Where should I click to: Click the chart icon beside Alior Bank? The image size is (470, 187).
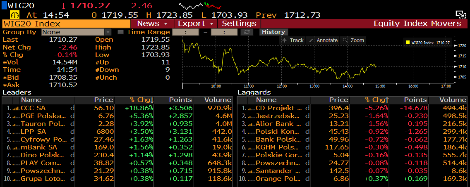click(x=251, y=124)
